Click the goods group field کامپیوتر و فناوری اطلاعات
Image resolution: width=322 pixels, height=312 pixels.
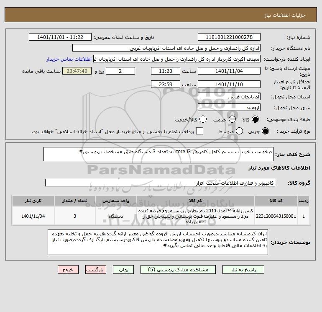[160, 183]
